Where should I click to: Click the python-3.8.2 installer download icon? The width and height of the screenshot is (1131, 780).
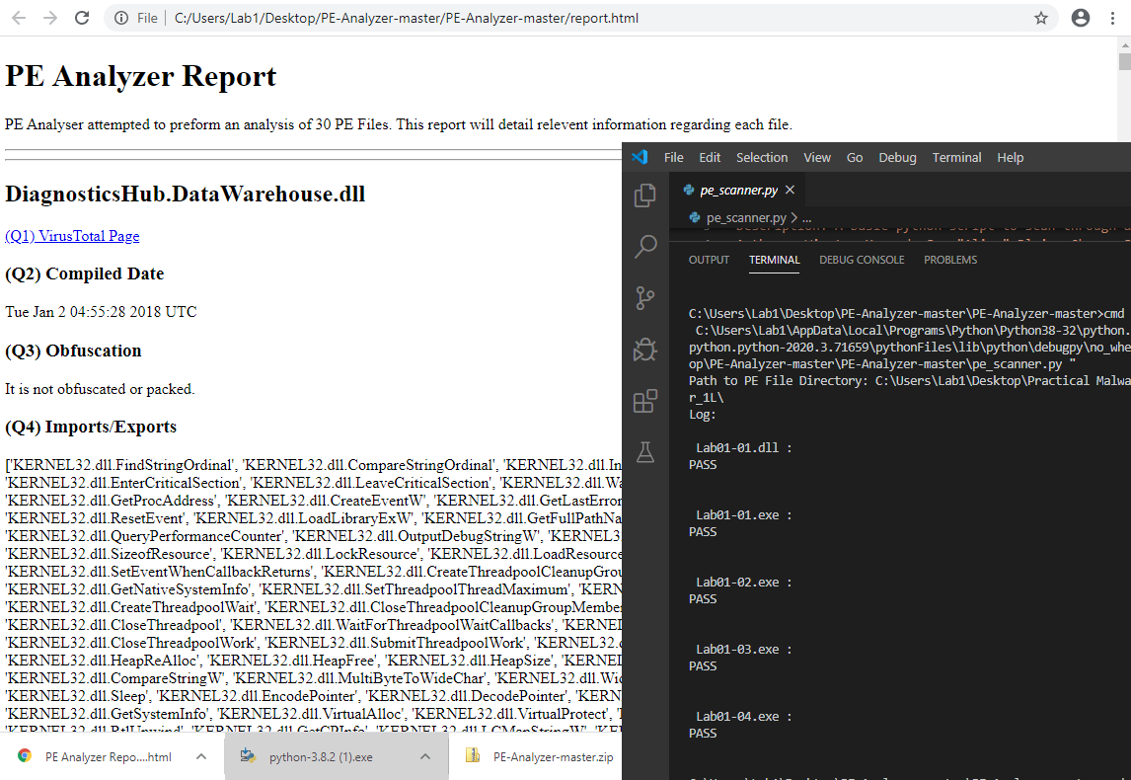[248, 756]
